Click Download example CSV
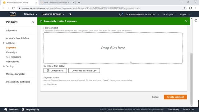The image size is (199, 112). (x=84, y=71)
